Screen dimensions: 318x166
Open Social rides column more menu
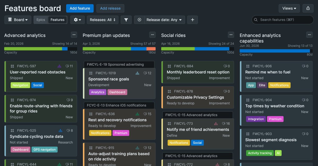(x=231, y=35)
